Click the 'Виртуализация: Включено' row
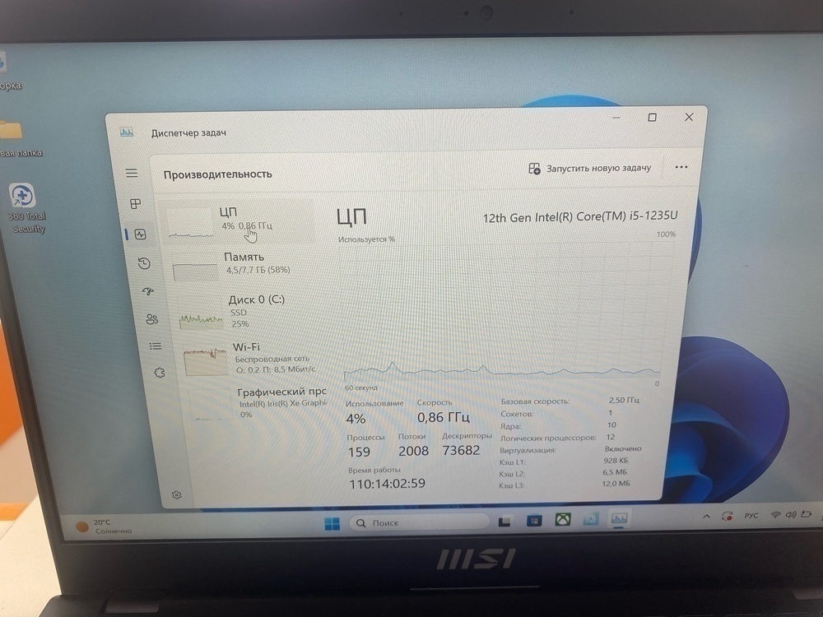This screenshot has width=823, height=617. (570, 450)
